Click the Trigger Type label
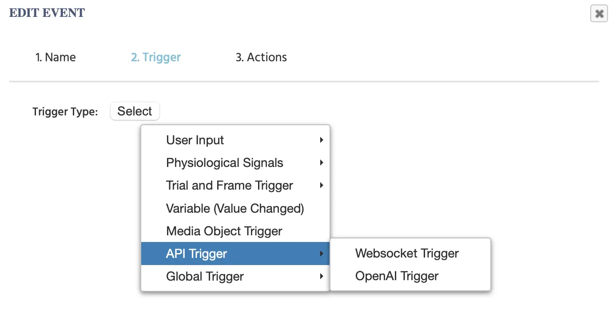 pos(65,111)
